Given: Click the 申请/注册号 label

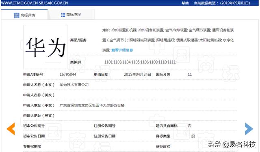Looking at the screenshot, I should point(33,75).
